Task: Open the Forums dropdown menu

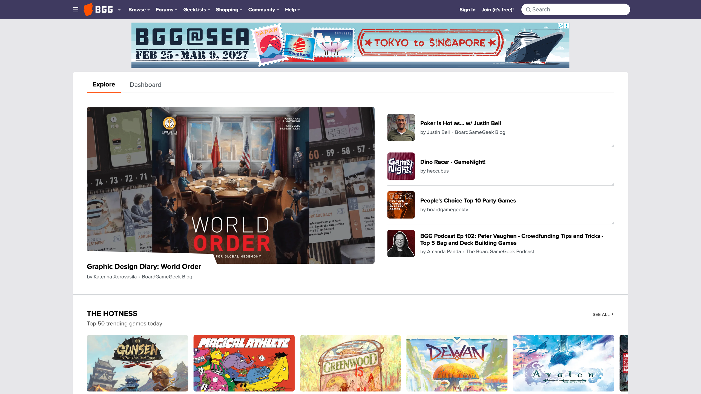Action: pos(166,10)
